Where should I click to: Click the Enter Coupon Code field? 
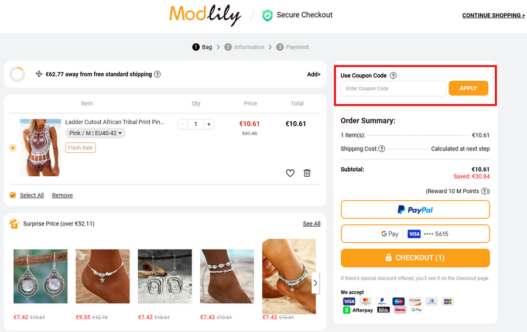point(393,88)
